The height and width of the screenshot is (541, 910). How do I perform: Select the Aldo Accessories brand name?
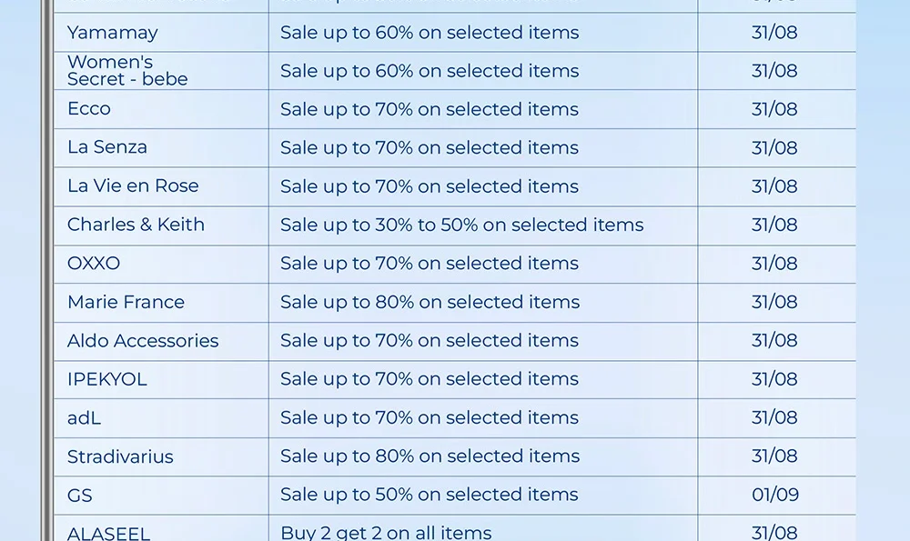(143, 341)
